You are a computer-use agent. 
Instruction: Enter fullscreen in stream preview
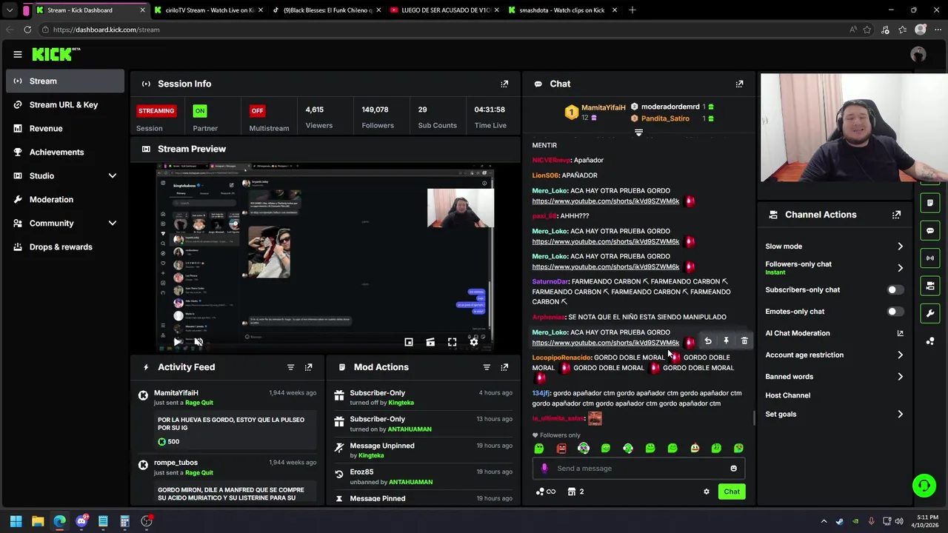[452, 342]
